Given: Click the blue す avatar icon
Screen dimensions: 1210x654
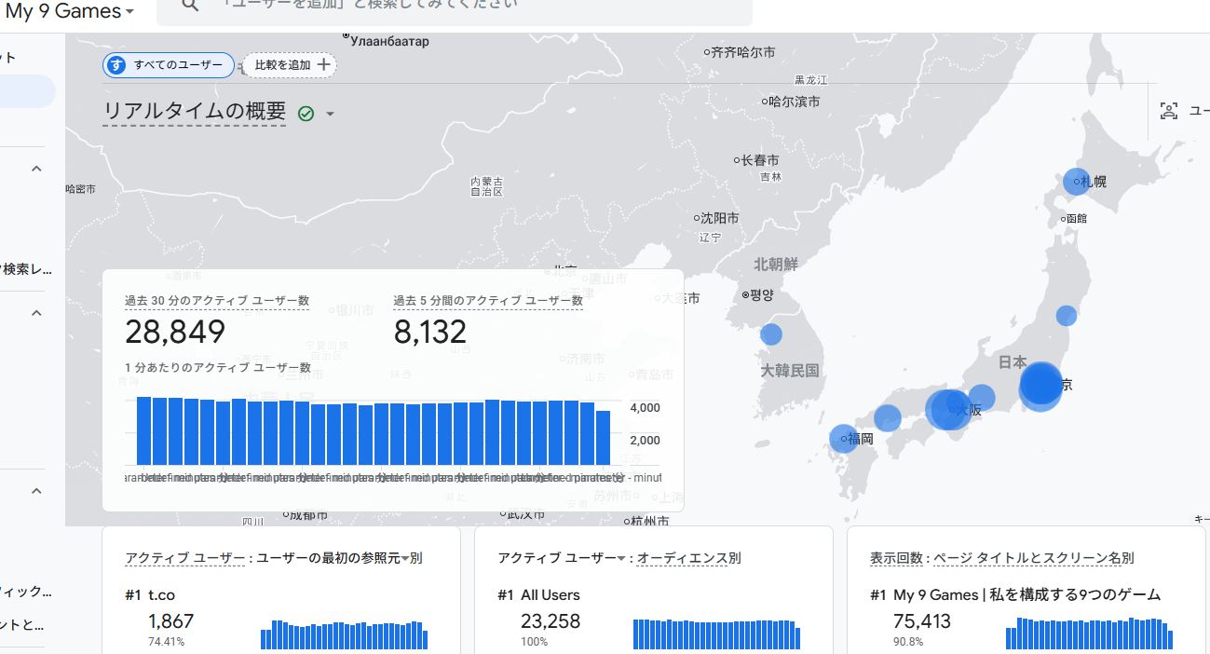Looking at the screenshot, I should coord(116,65).
